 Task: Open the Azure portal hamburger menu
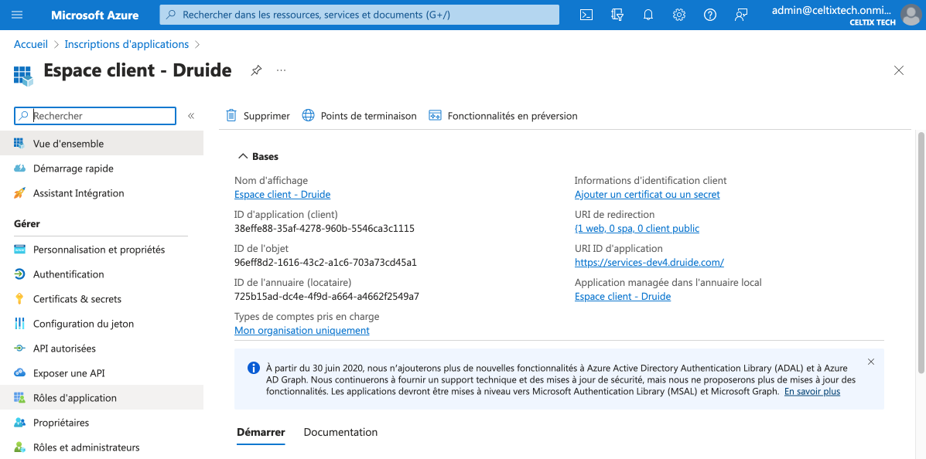click(x=17, y=15)
